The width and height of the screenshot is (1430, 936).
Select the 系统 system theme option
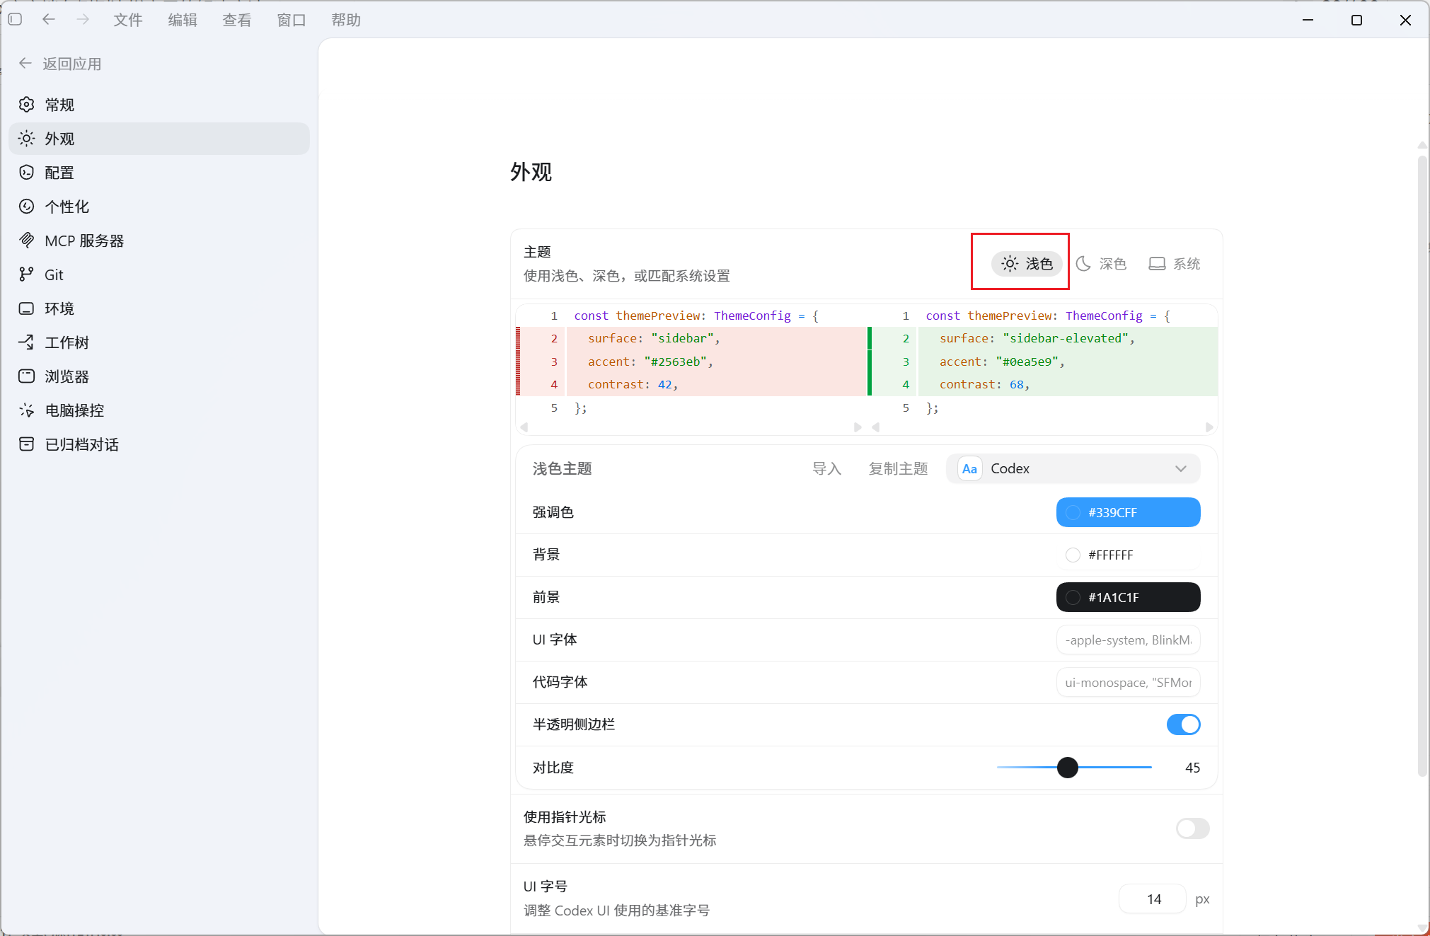[x=1175, y=264]
